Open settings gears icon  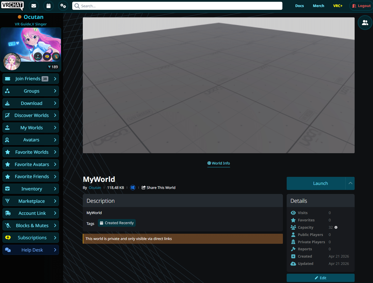pyautogui.click(x=63, y=6)
